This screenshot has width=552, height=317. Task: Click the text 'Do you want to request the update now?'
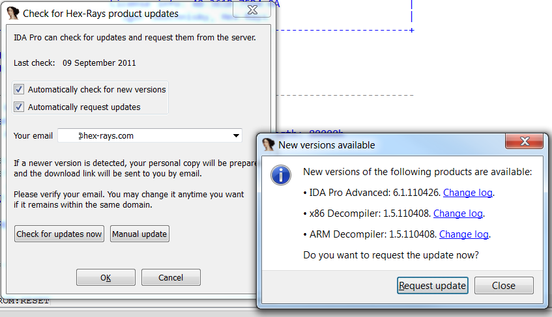coord(391,255)
